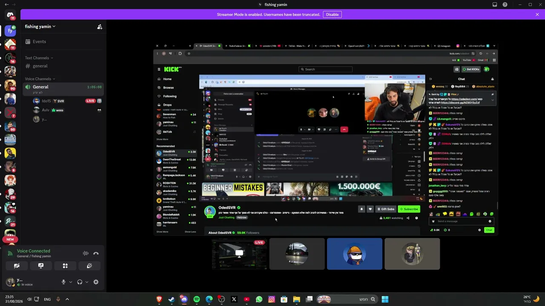Select the 'fy' fishing yamin server icon

point(10,31)
